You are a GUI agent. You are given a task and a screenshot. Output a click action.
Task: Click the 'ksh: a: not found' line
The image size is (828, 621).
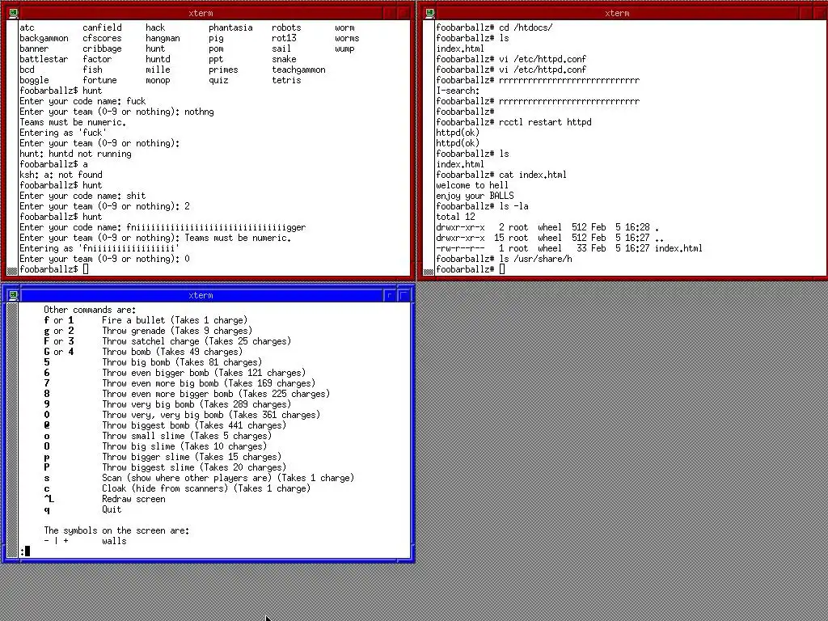click(x=61, y=175)
